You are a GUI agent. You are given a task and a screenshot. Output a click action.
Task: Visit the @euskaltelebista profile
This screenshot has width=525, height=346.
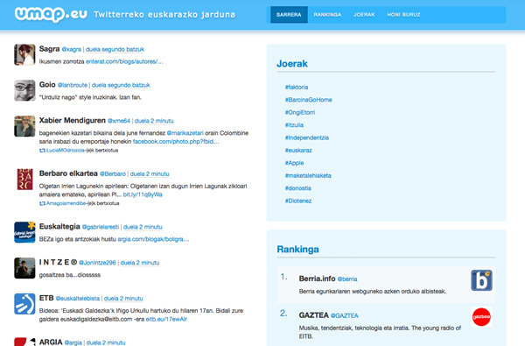tap(78, 299)
